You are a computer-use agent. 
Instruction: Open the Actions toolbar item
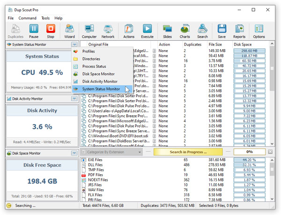pyautogui.click(x=129, y=31)
